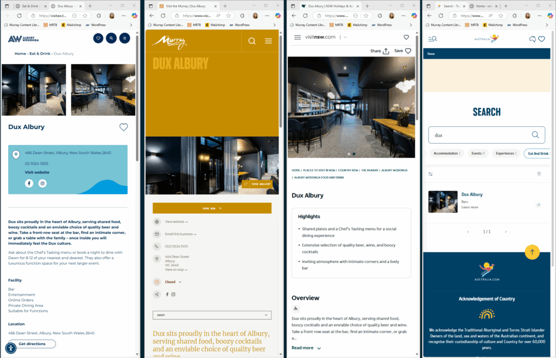556x358 pixels.
Task: Refresh the visitnsw browser window
Action: (305, 16)
